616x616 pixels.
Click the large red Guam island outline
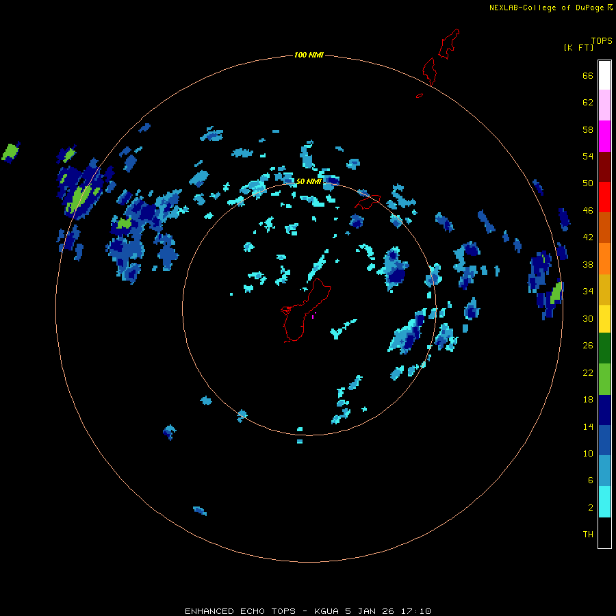pos(305,311)
